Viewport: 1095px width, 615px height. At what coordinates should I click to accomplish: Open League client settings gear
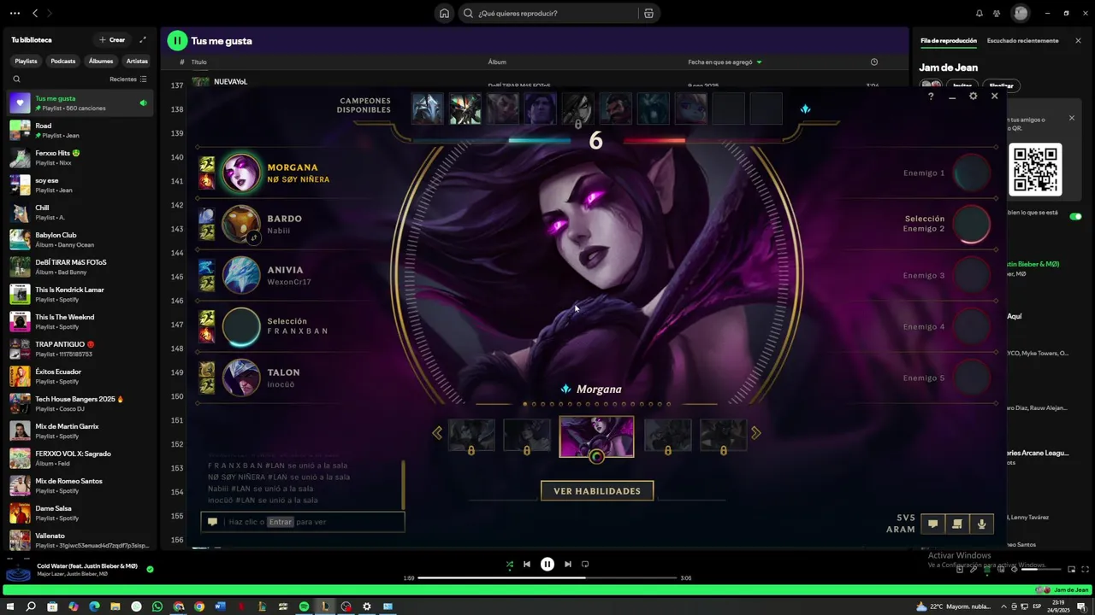pos(973,97)
